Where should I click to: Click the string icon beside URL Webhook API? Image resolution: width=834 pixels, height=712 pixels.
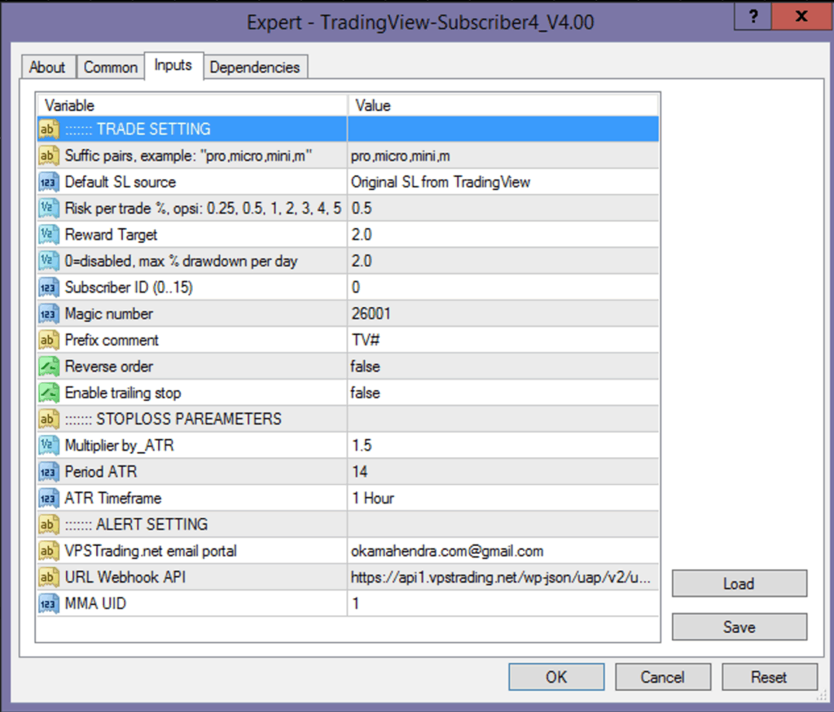point(48,577)
